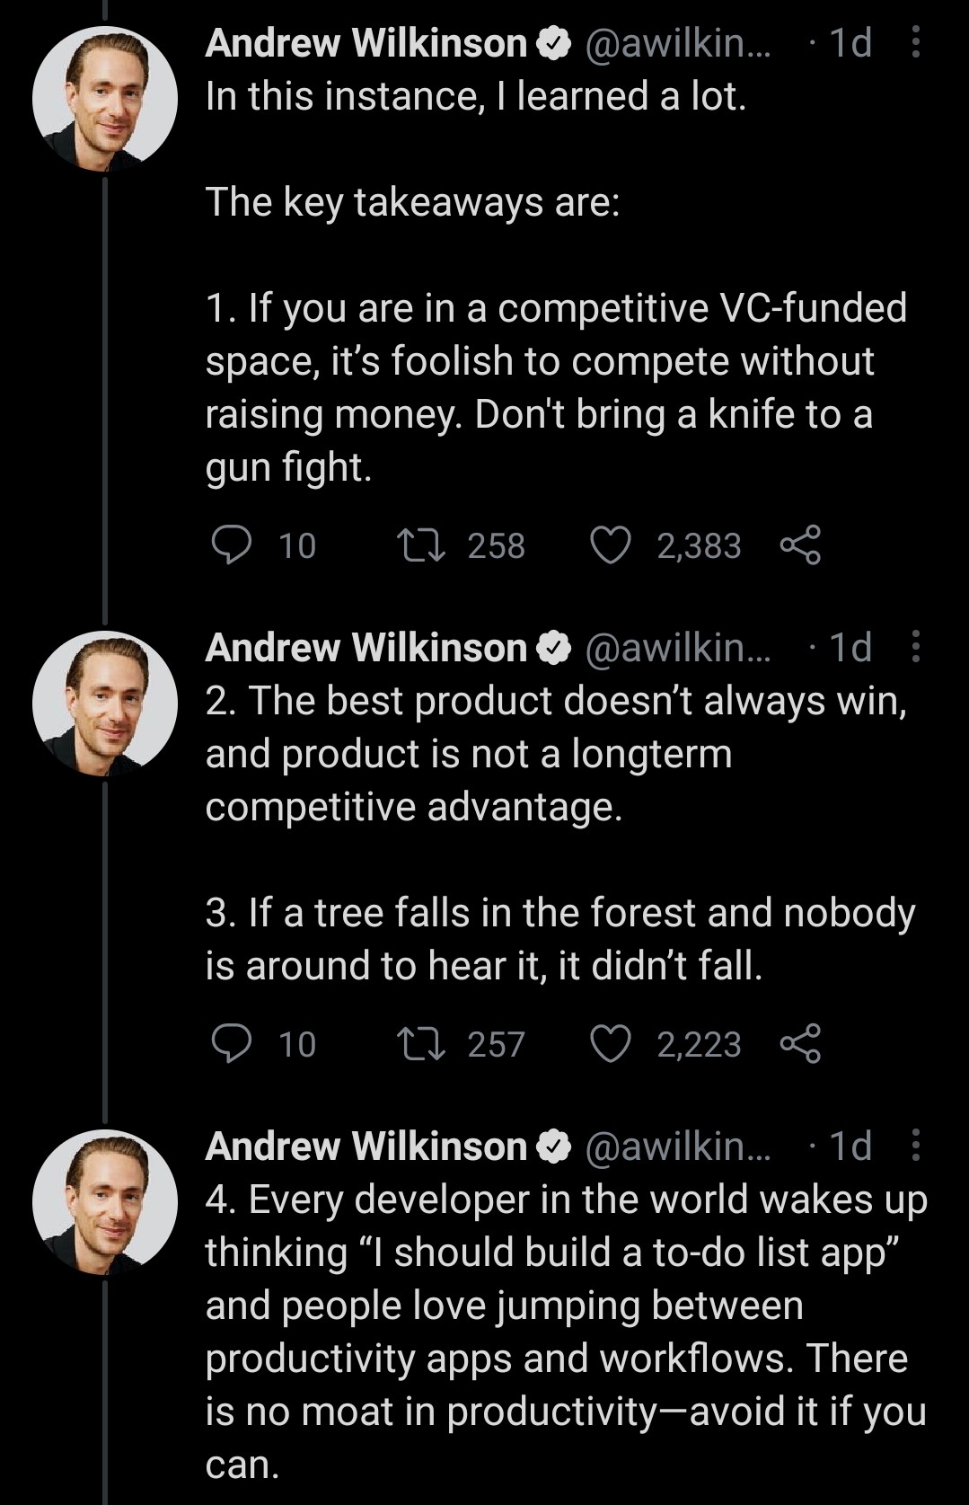This screenshot has width=969, height=1505.
Task: Reply to the tree-falls-in-forest tweet
Action: [232, 1044]
